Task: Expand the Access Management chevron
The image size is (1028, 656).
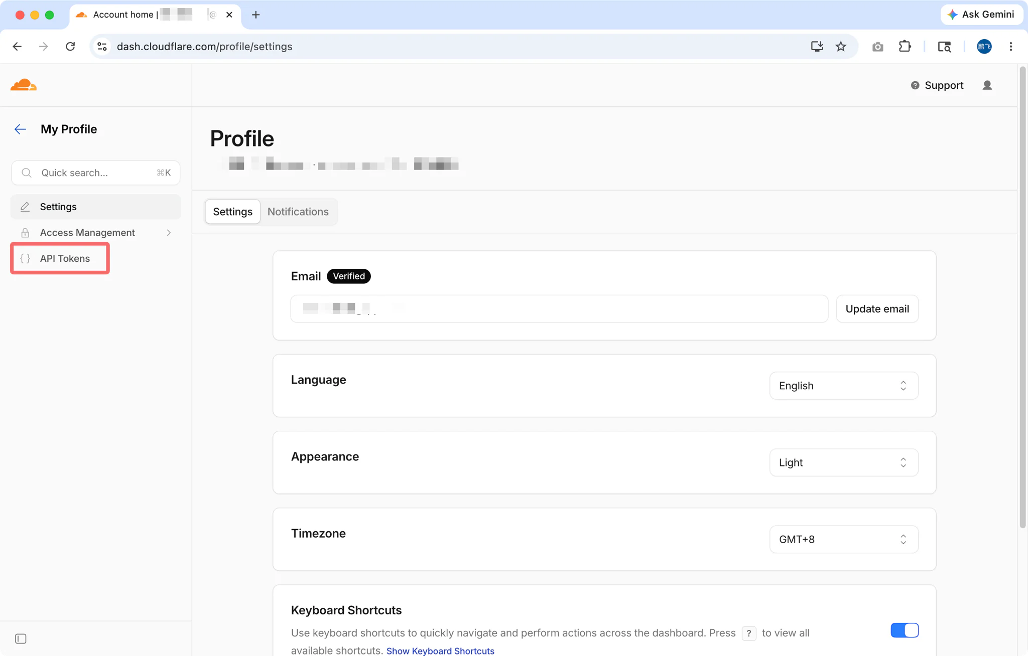Action: (169, 233)
